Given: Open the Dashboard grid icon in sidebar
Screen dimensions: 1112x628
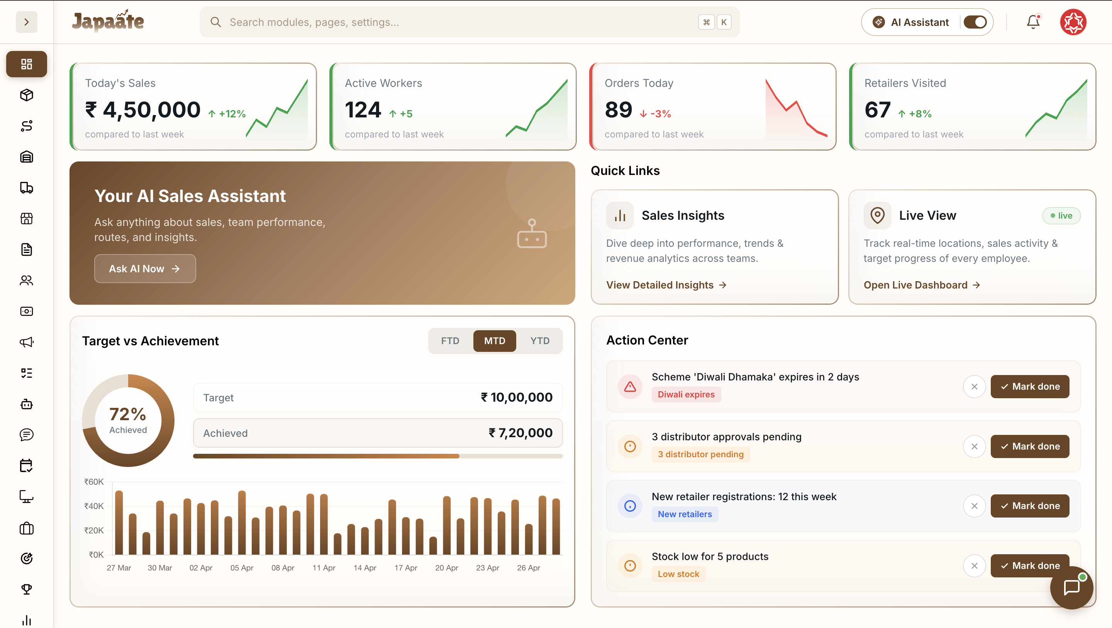Looking at the screenshot, I should 26,64.
